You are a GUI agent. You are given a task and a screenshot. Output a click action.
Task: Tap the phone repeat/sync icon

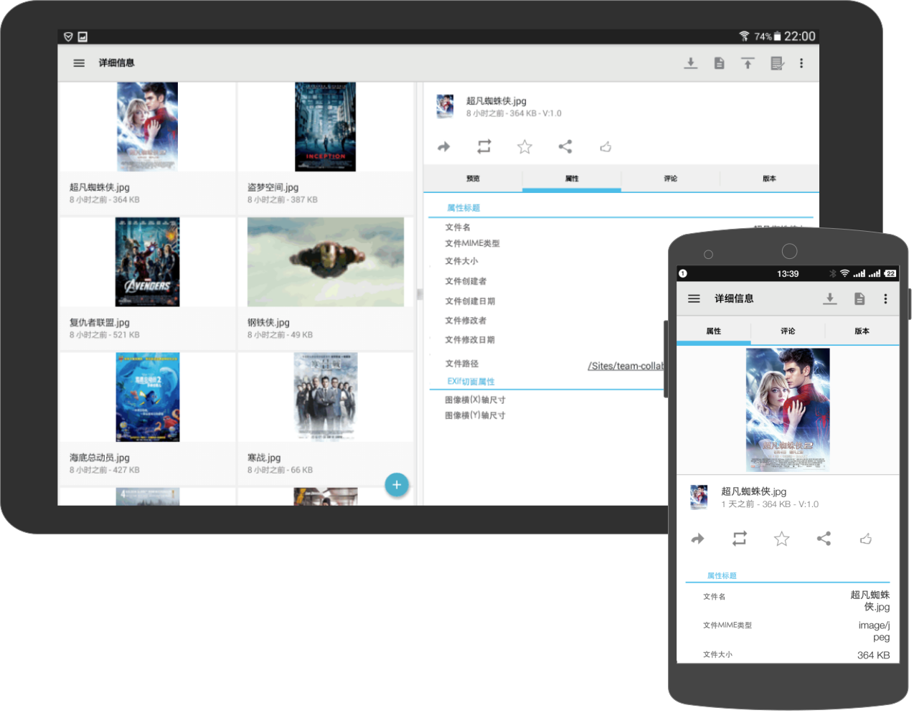pyautogui.click(x=740, y=539)
